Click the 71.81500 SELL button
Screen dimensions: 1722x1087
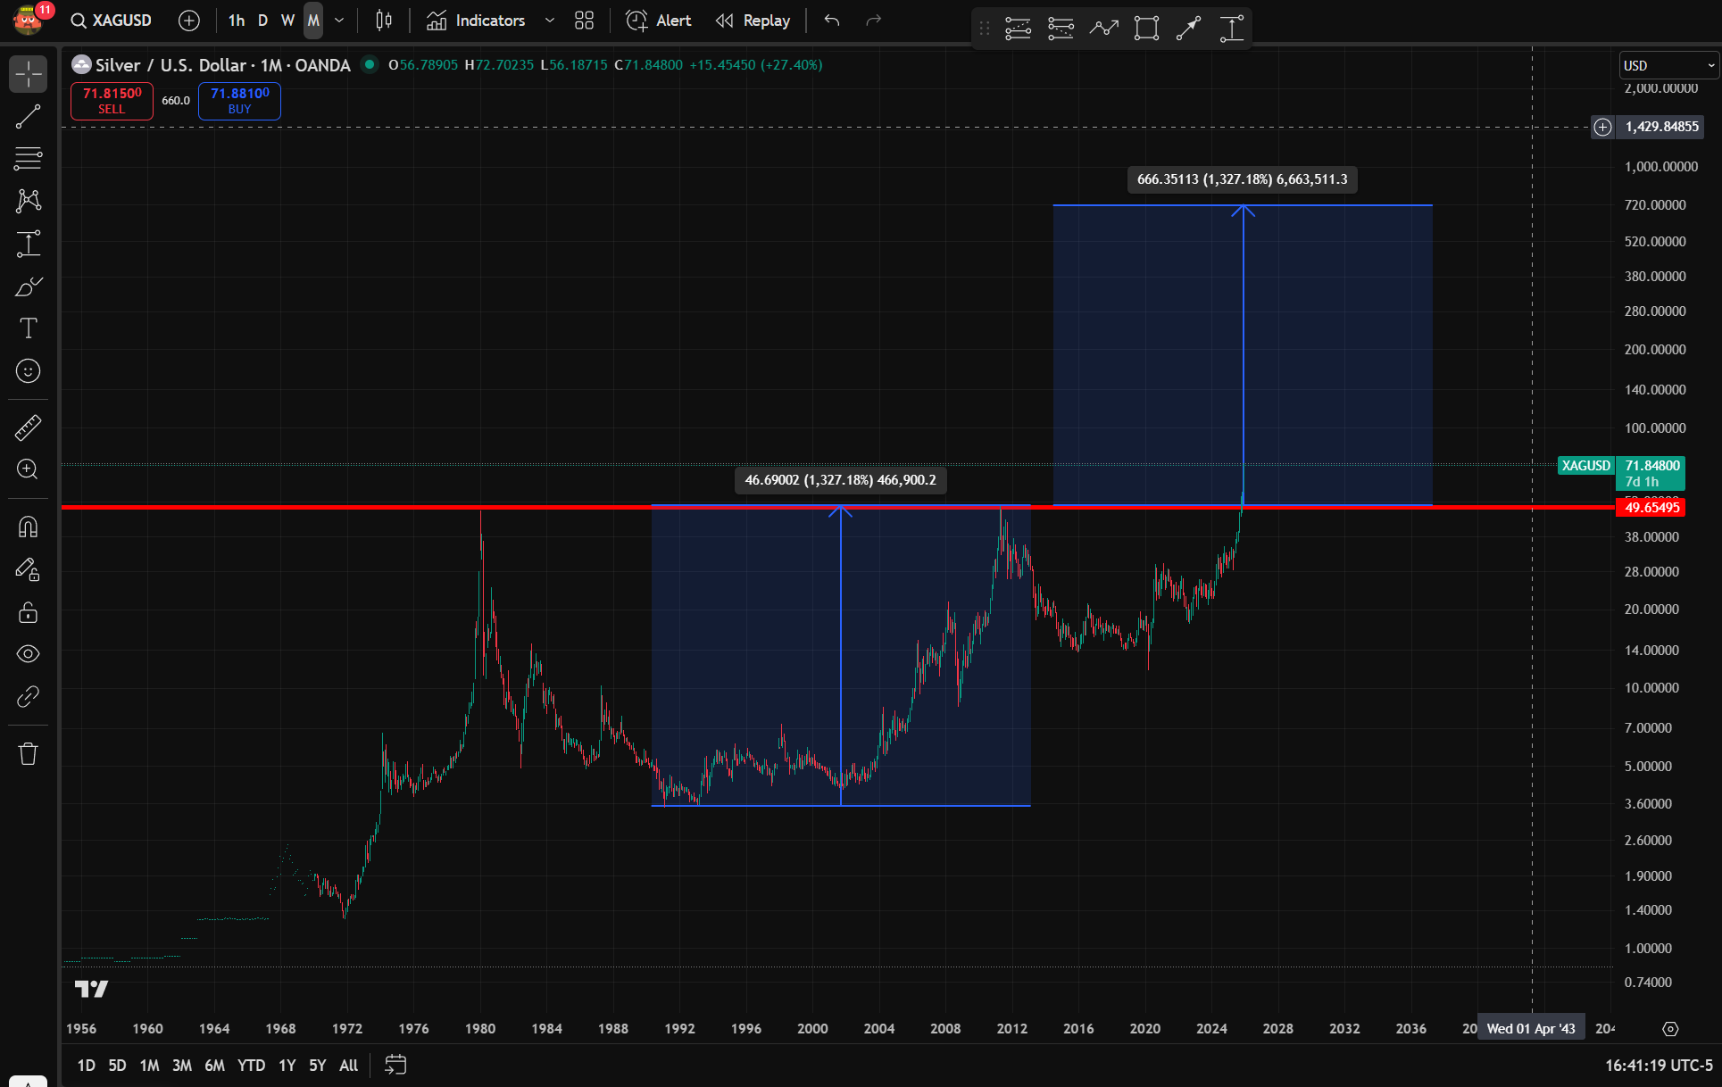(x=112, y=100)
